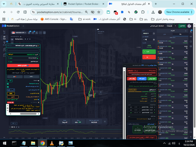Screen dimensions: 196x147
Task: Open the zoom magnifier in the address bar
Action: (86, 12)
